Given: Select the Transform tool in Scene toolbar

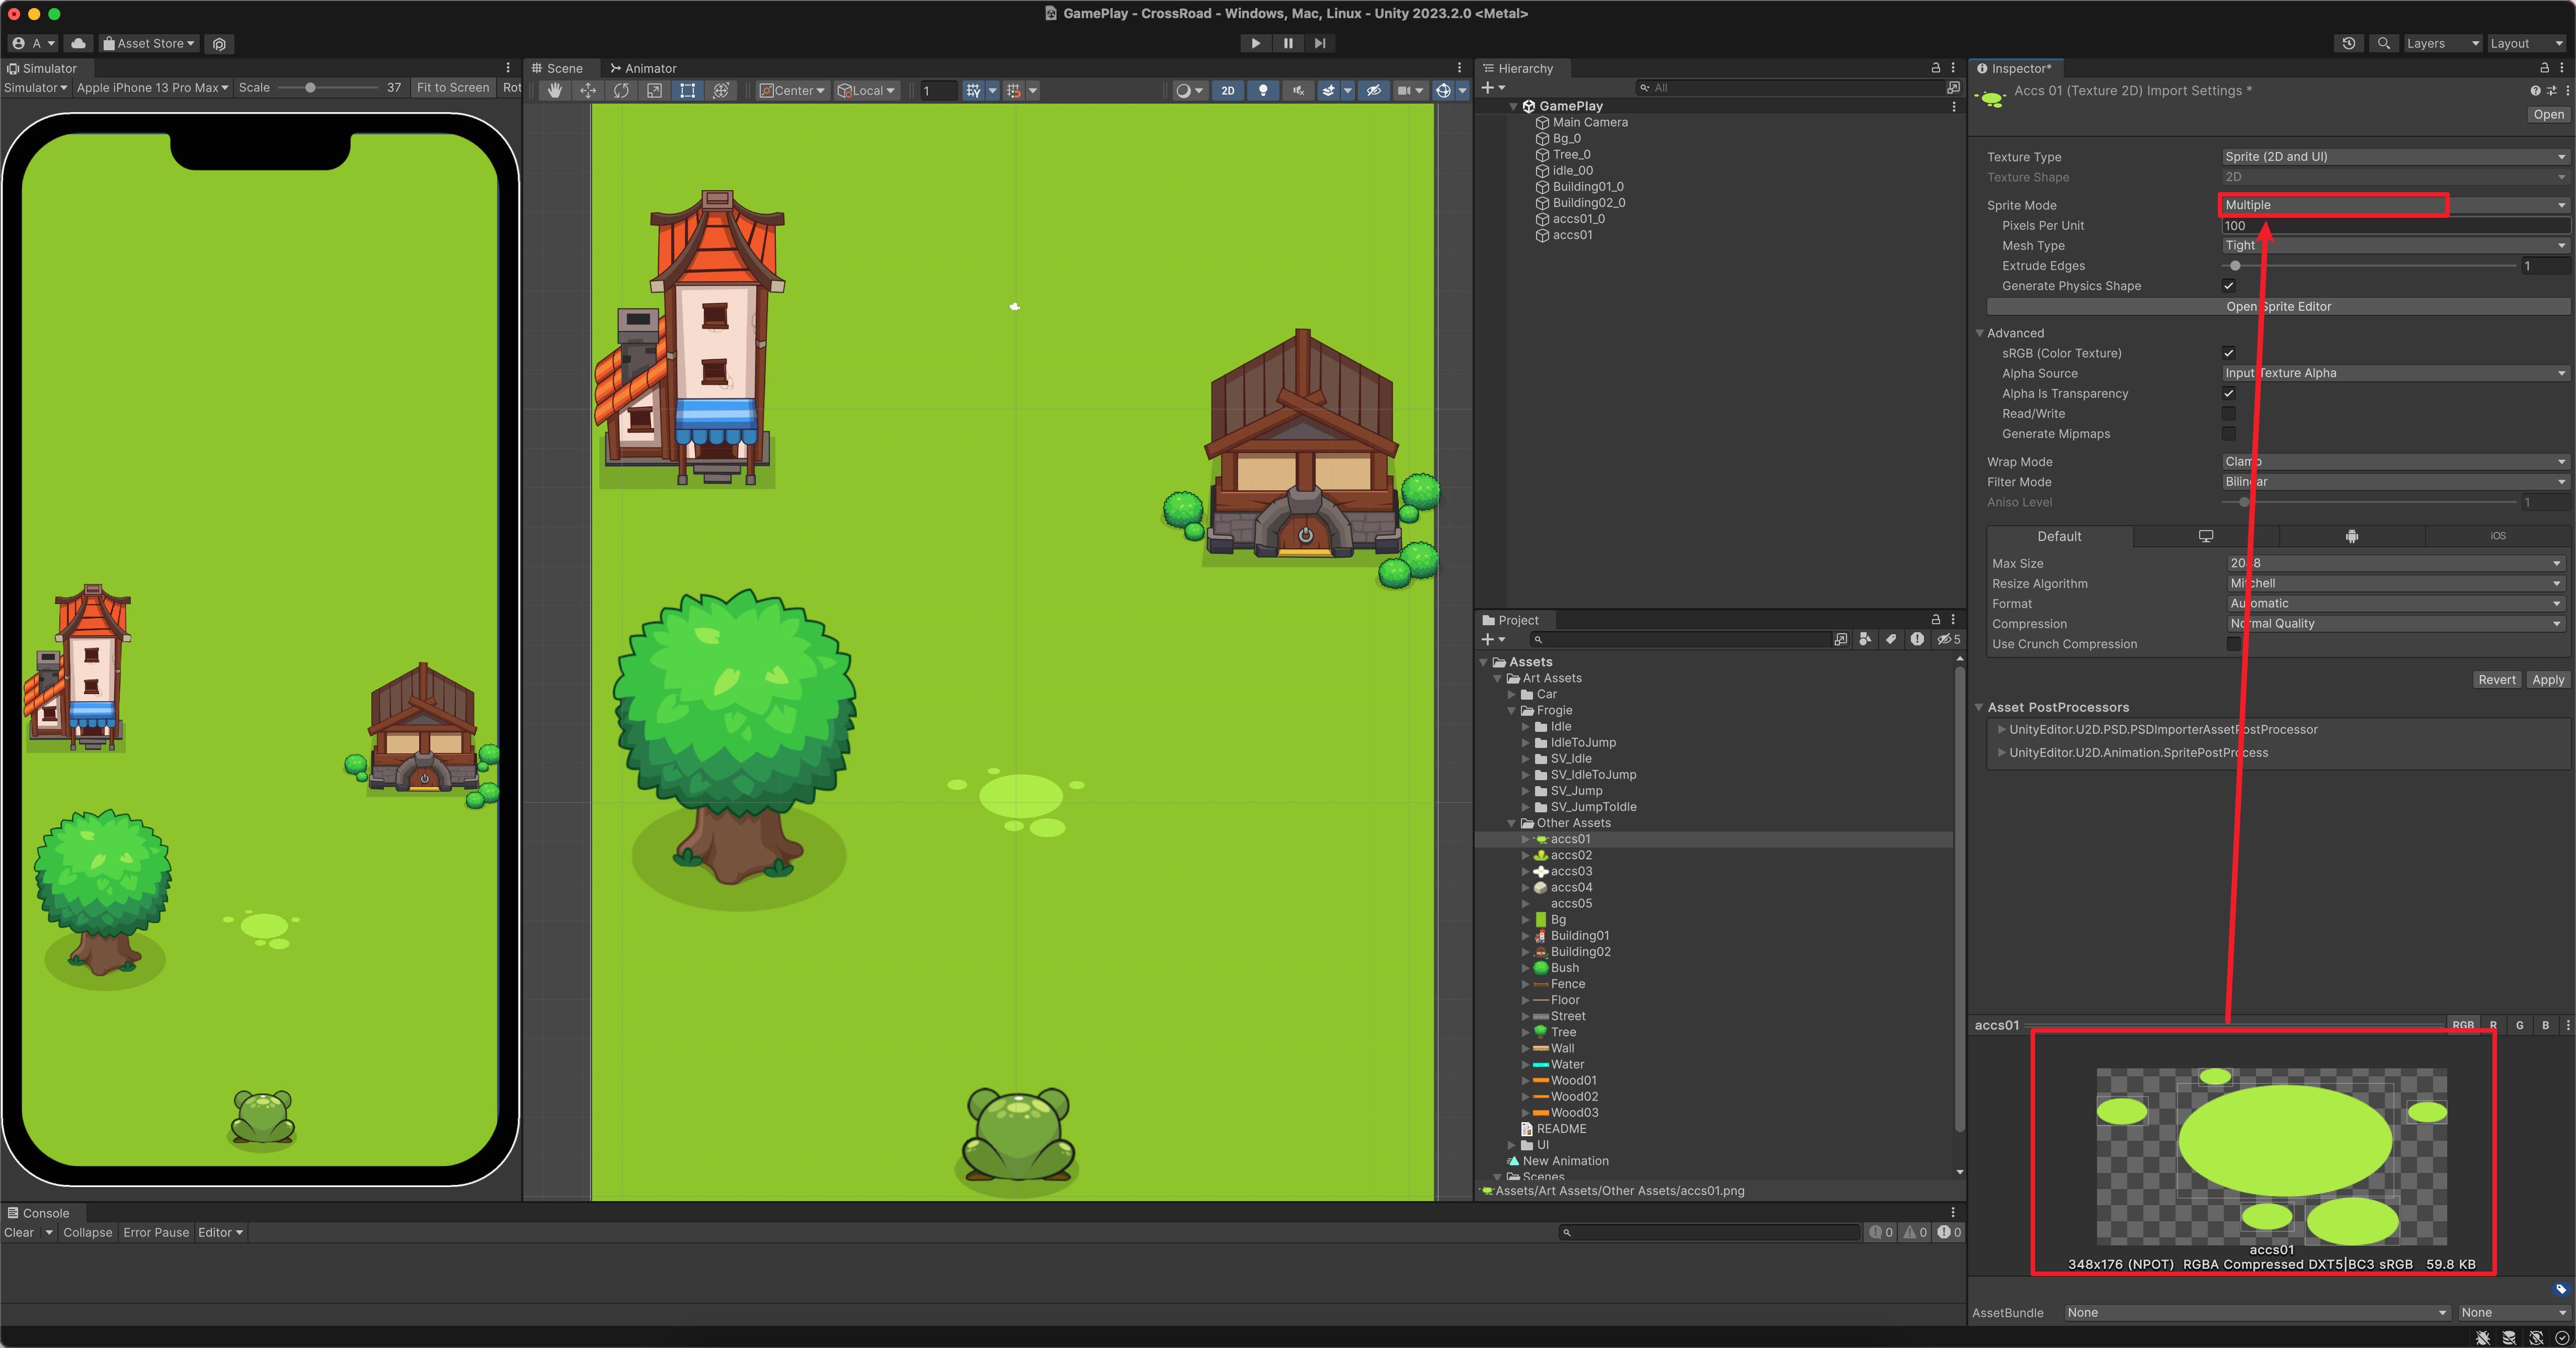Looking at the screenshot, I should [720, 90].
